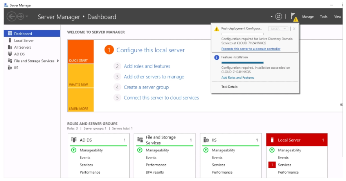Click the Dashboard sidebar icon

[x=10, y=34]
